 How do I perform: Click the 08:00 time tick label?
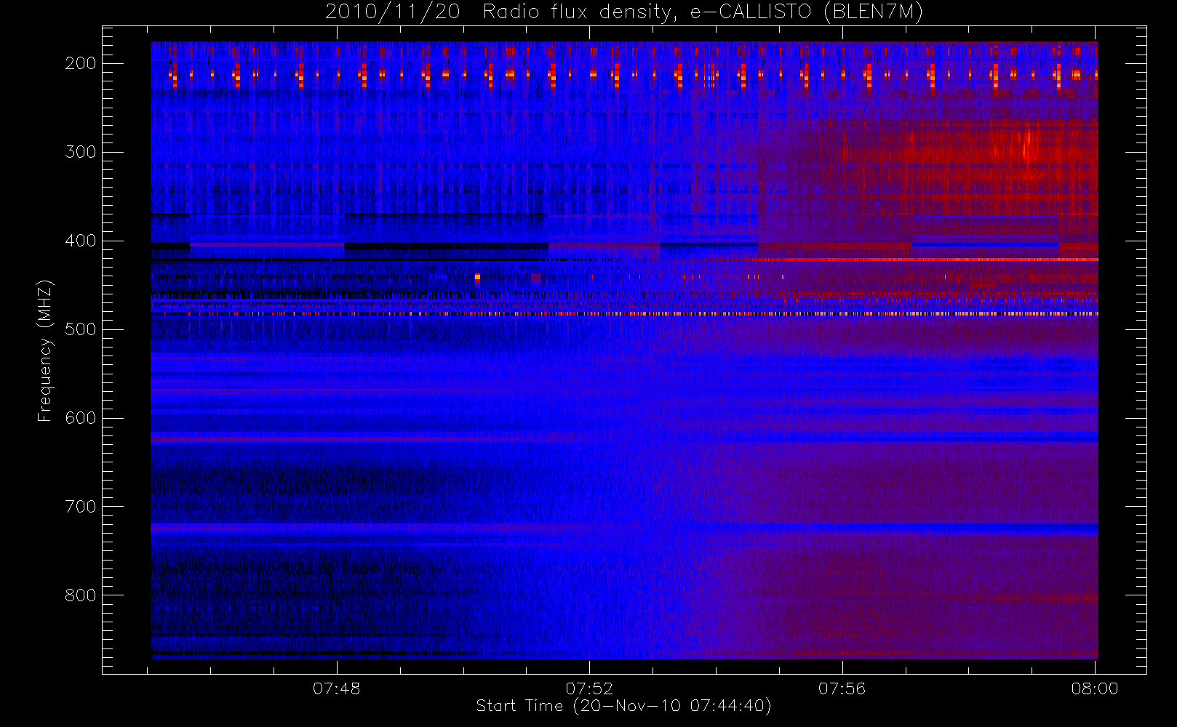click(x=1095, y=688)
